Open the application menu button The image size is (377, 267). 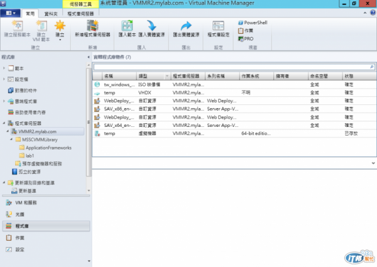pos(11,13)
